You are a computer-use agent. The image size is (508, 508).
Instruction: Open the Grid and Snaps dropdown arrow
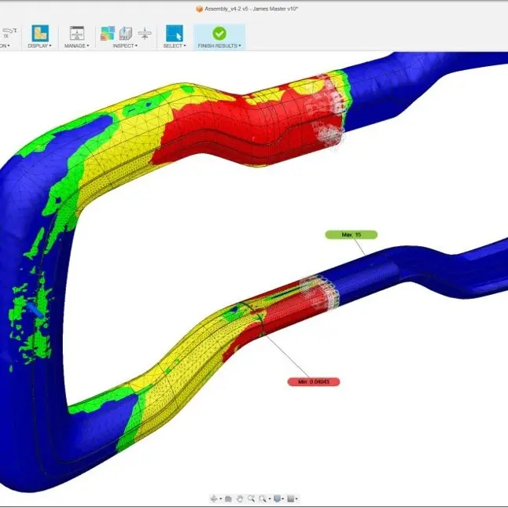tap(296, 499)
